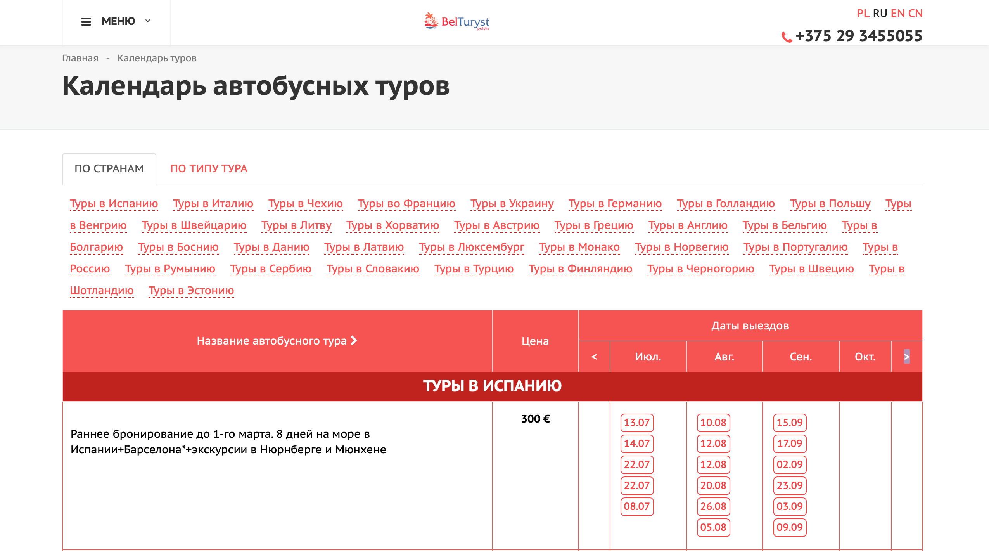Image resolution: width=989 pixels, height=551 pixels.
Task: Open Туры в Голландию link
Action: coord(726,203)
